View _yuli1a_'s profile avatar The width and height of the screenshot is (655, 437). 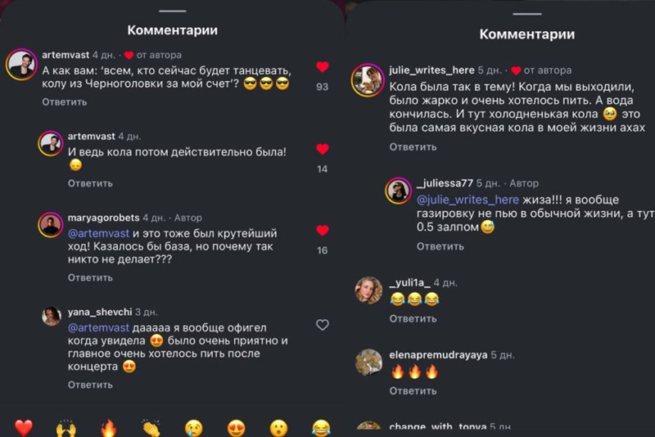pos(368,290)
